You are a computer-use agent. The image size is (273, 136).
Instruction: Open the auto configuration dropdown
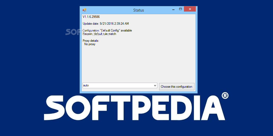pos(120,85)
